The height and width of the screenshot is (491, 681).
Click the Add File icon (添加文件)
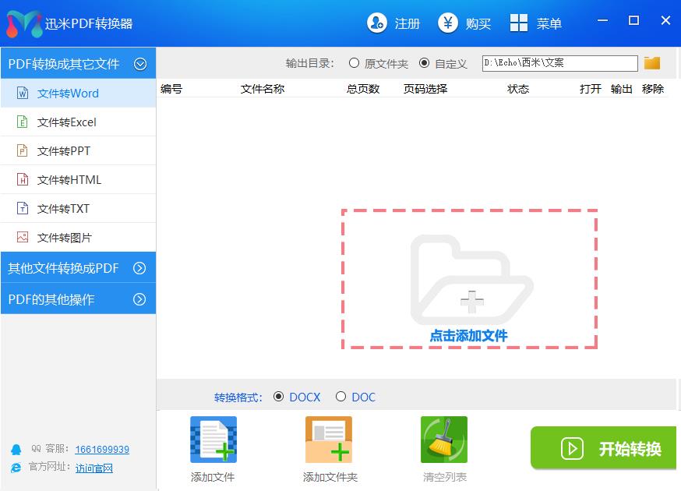213,440
